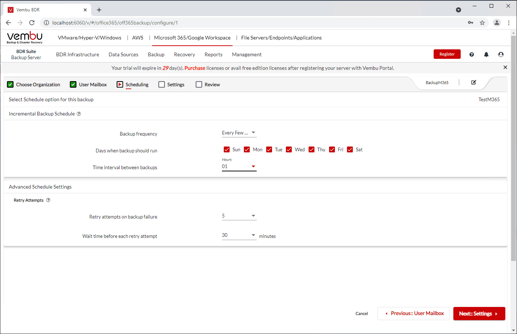Open the BDR Infrastructure menu
This screenshot has height=334, width=517.
click(78, 54)
